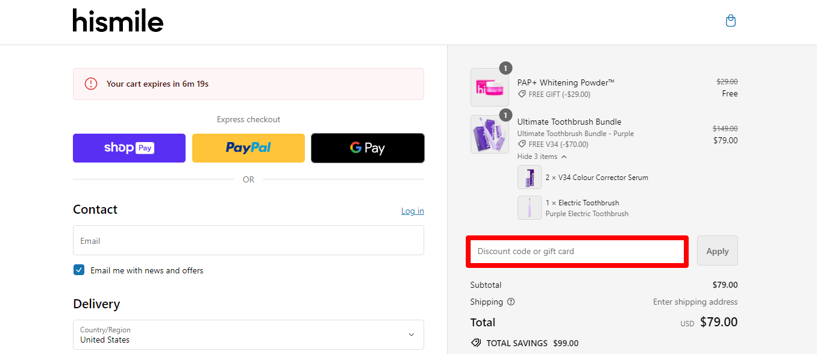The width and height of the screenshot is (817, 354).
Task: Uncheck Email me with news and offers
Action: 79,270
